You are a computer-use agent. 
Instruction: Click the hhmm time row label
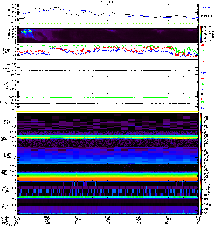5,223
